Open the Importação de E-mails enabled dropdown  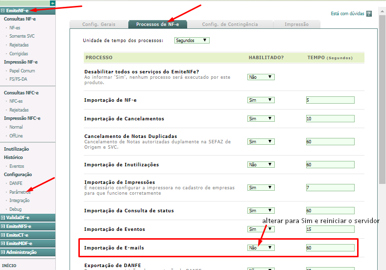(x=261, y=248)
